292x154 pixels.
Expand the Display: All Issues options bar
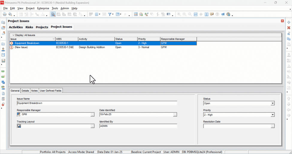(24, 35)
